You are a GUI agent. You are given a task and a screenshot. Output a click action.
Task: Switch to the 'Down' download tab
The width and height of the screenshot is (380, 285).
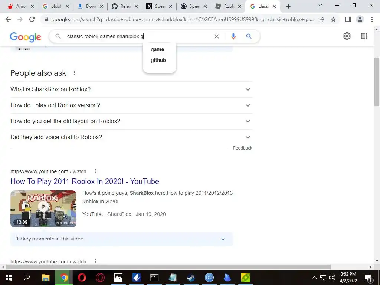[88, 7]
